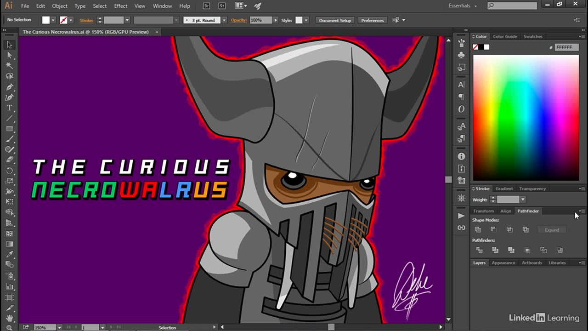The height and width of the screenshot is (331, 588).
Task: Select the Type tool
Action: click(x=9, y=108)
